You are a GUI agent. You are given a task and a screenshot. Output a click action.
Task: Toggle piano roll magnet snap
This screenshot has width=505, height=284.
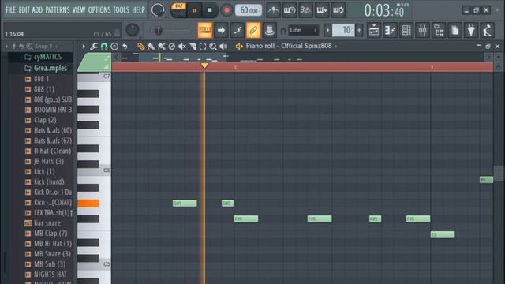pyautogui.click(x=104, y=47)
